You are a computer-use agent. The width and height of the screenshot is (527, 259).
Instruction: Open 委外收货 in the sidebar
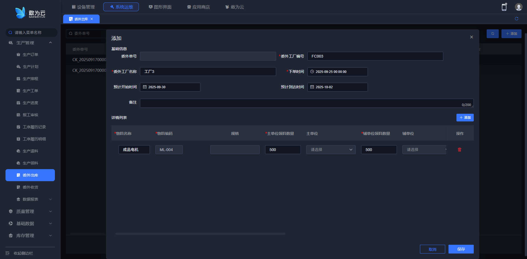coord(30,187)
